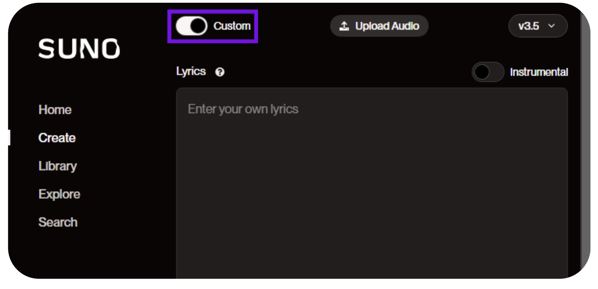Select Create in the sidebar navigation

[57, 138]
